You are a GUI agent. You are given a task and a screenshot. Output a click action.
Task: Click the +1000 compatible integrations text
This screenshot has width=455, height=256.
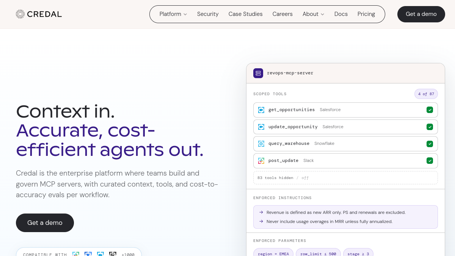pyautogui.click(x=128, y=254)
